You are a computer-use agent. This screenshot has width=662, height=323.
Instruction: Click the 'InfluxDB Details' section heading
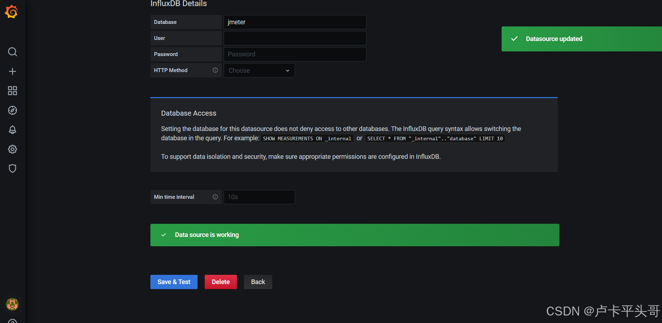click(179, 4)
